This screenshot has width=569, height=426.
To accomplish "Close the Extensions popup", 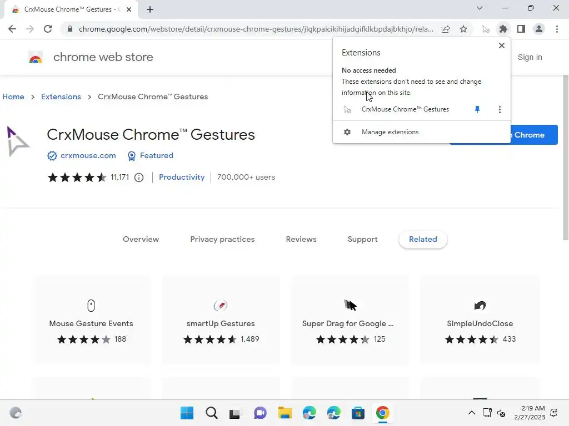I will [x=502, y=45].
